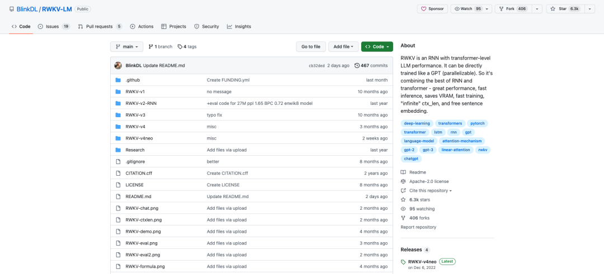This screenshot has width=604, height=274.
Task: Click the BlinkDL avatar in commit row
Action: (118, 65)
